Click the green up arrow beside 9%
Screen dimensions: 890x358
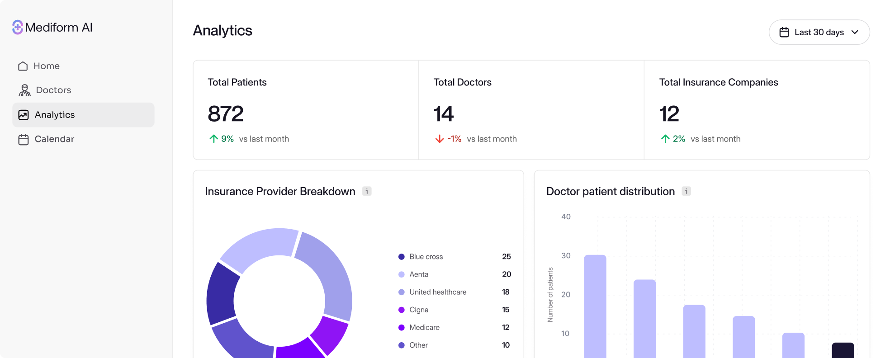tap(213, 139)
